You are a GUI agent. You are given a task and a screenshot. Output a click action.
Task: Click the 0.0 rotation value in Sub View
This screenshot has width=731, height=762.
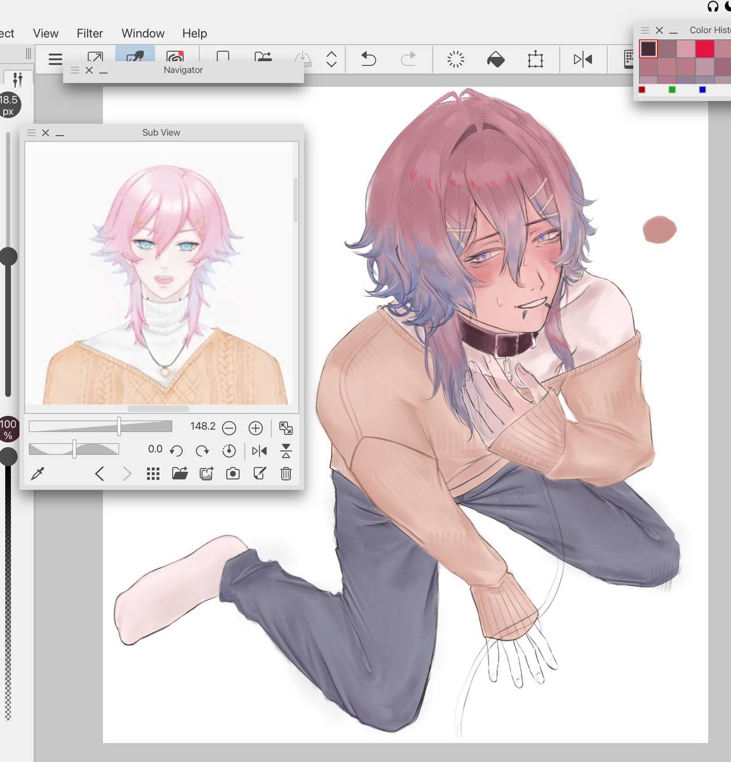click(155, 449)
